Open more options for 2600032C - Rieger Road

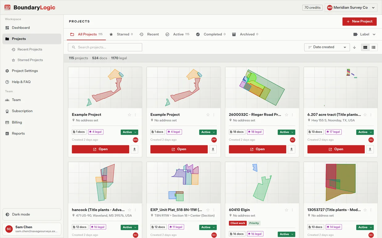point(292,115)
